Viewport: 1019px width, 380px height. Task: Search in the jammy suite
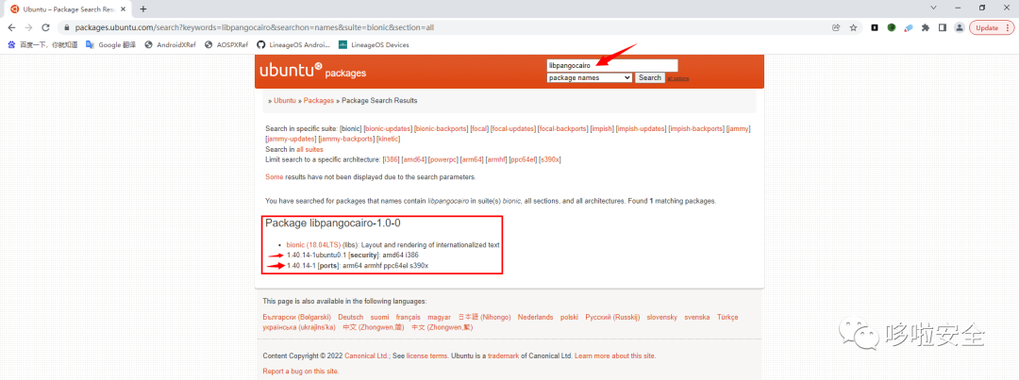click(x=738, y=128)
